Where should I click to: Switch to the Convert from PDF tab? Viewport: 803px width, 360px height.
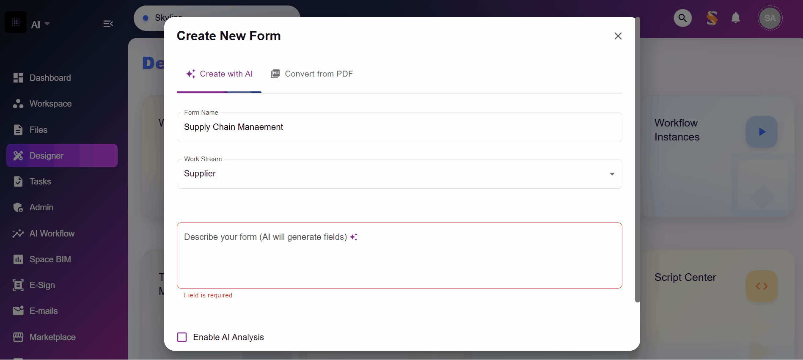[x=312, y=74]
